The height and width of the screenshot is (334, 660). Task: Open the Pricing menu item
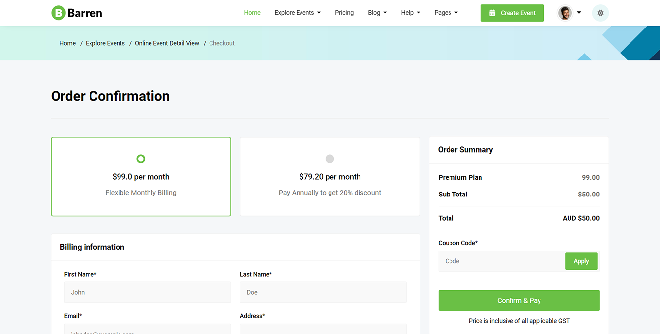[x=344, y=13]
